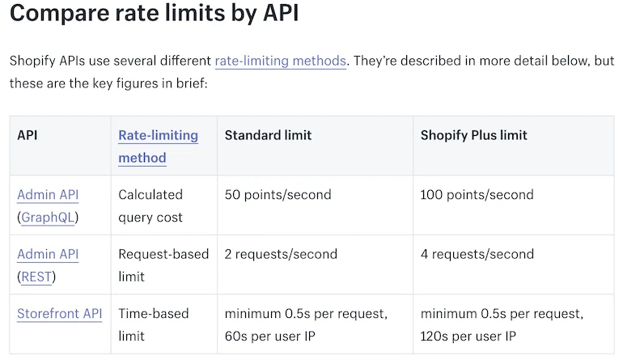Click the Compare rate limits by API heading
This screenshot has width=623, height=360.
pos(154,15)
